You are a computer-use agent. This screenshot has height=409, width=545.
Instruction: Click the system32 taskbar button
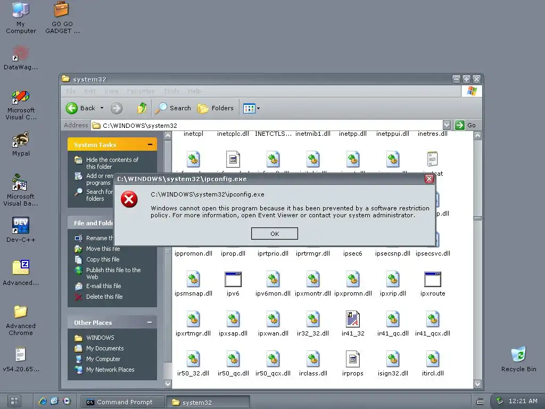point(208,402)
